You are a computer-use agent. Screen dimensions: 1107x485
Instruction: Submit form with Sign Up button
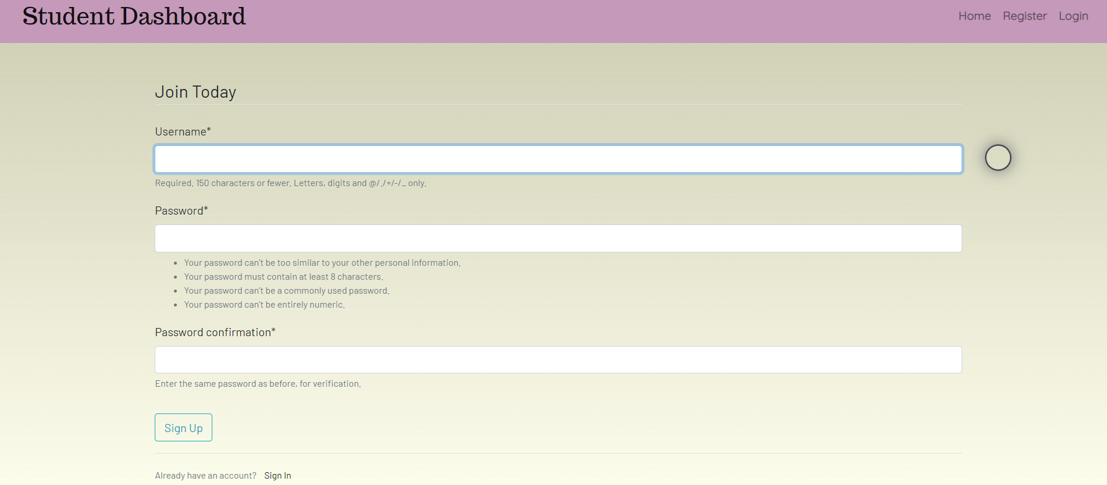pyautogui.click(x=183, y=427)
